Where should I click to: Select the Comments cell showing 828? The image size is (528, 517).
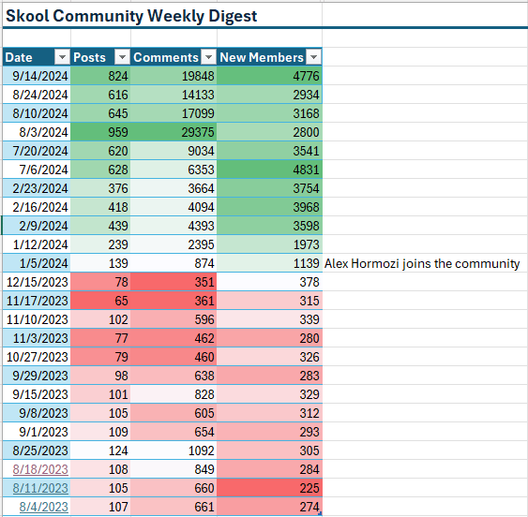tap(173, 394)
